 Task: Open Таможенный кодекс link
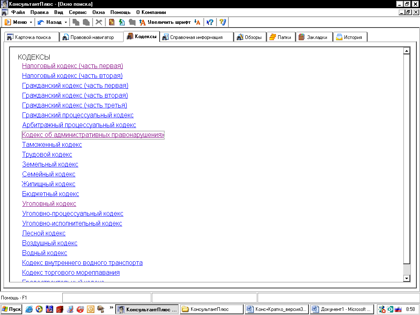[x=52, y=145]
